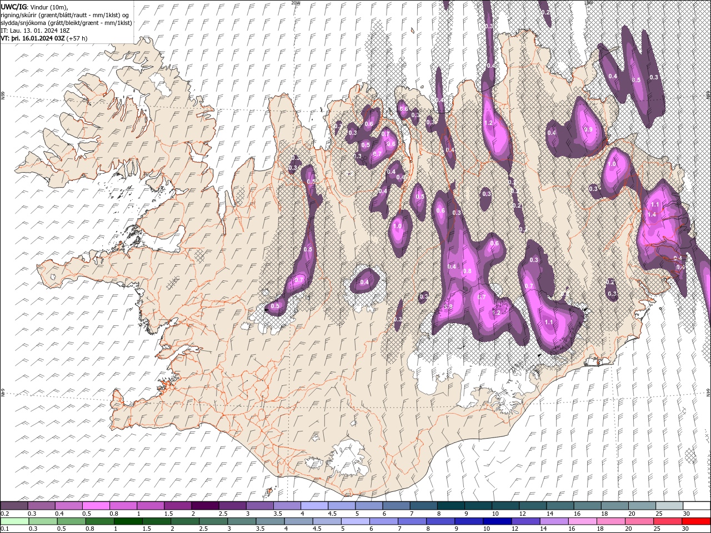Click the '20W' longitude label at top edge
The image size is (711, 533).
295,3
